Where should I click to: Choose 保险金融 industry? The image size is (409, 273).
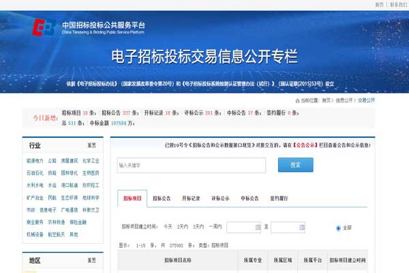point(78,222)
